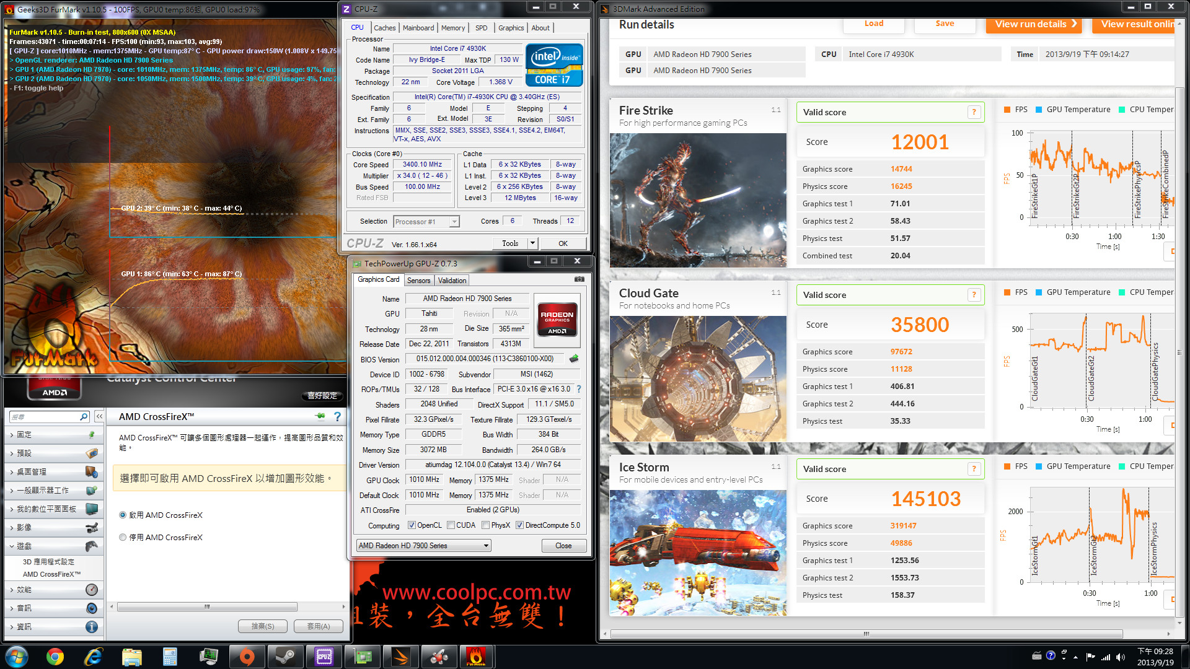Open Steam from the taskbar
The image size is (1190, 669).
(x=285, y=656)
